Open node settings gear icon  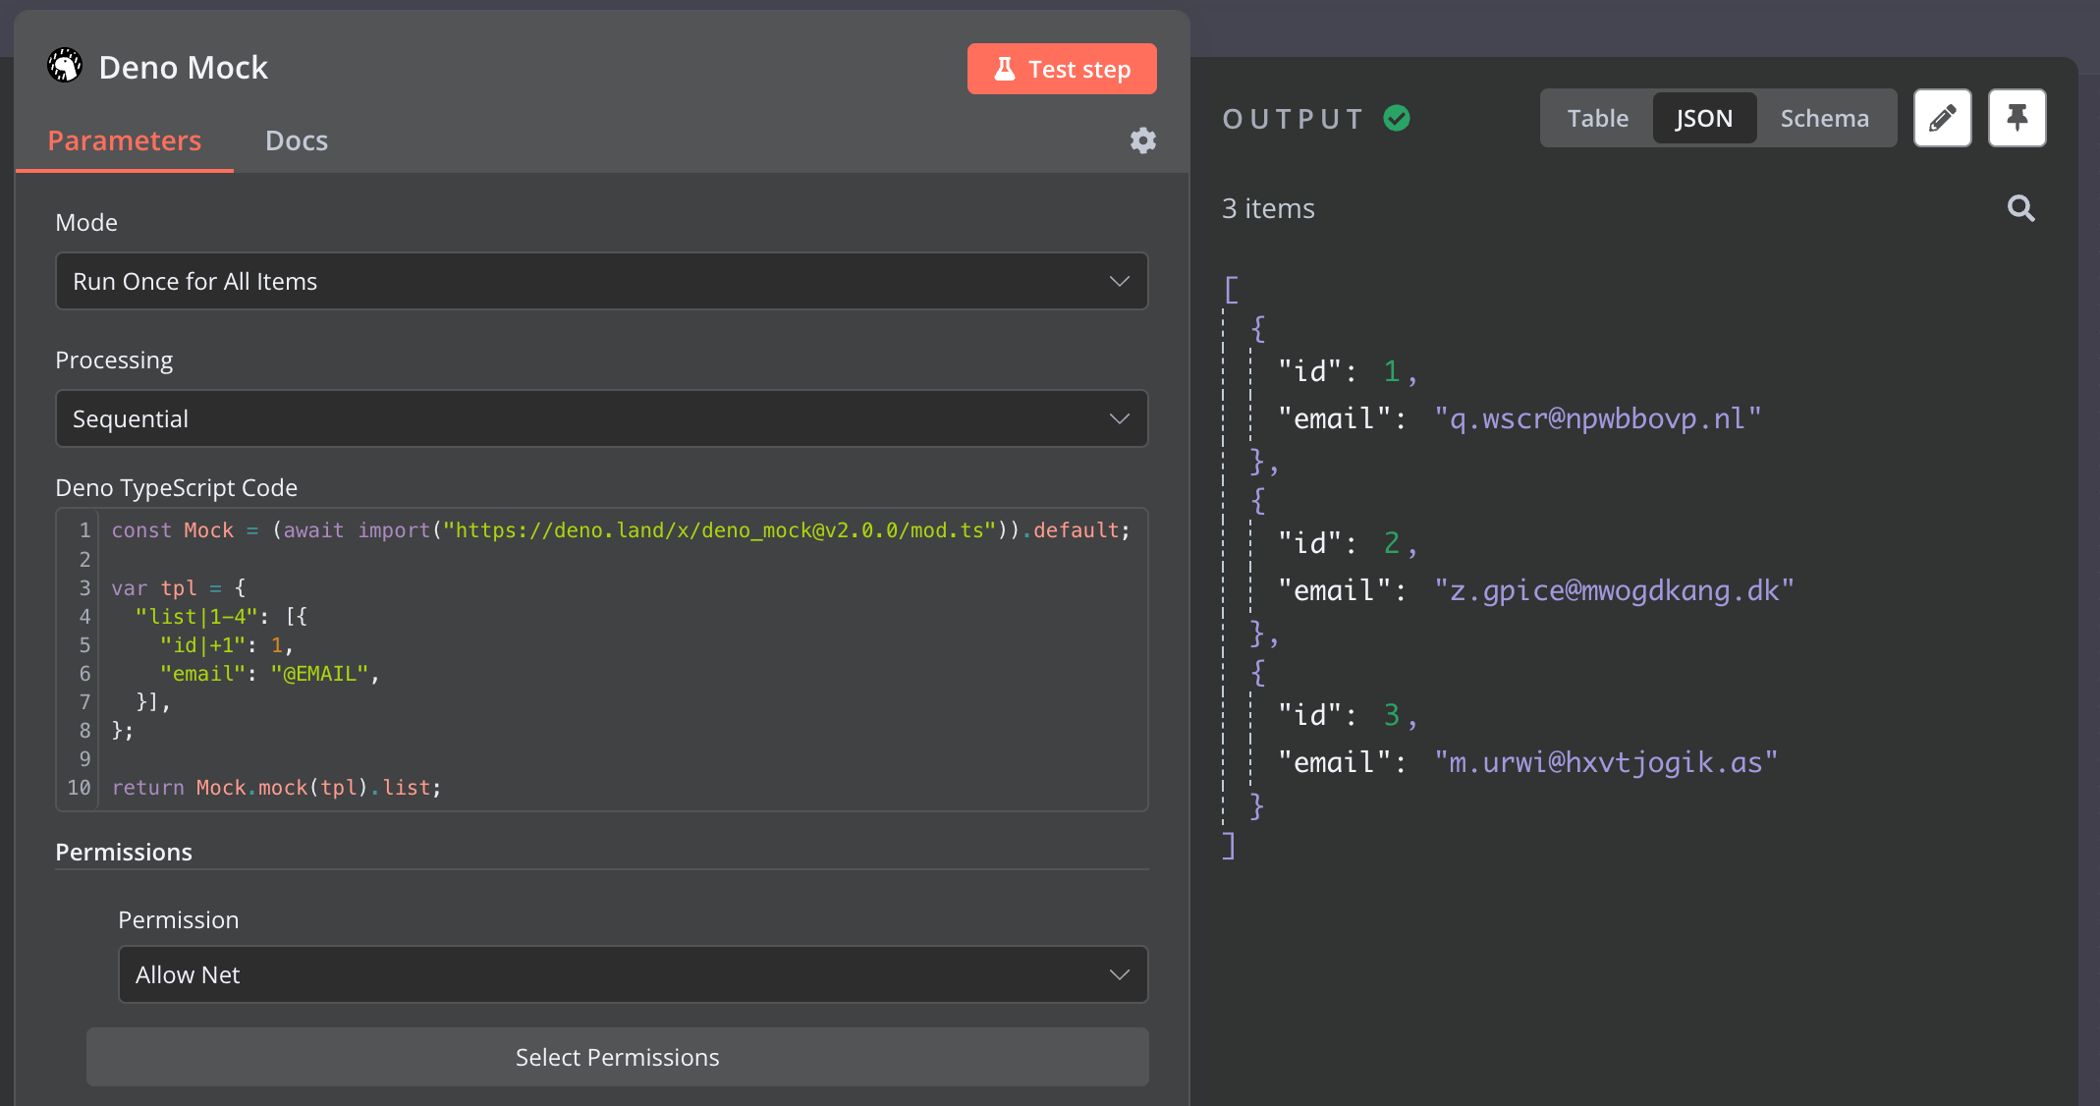point(1142,140)
